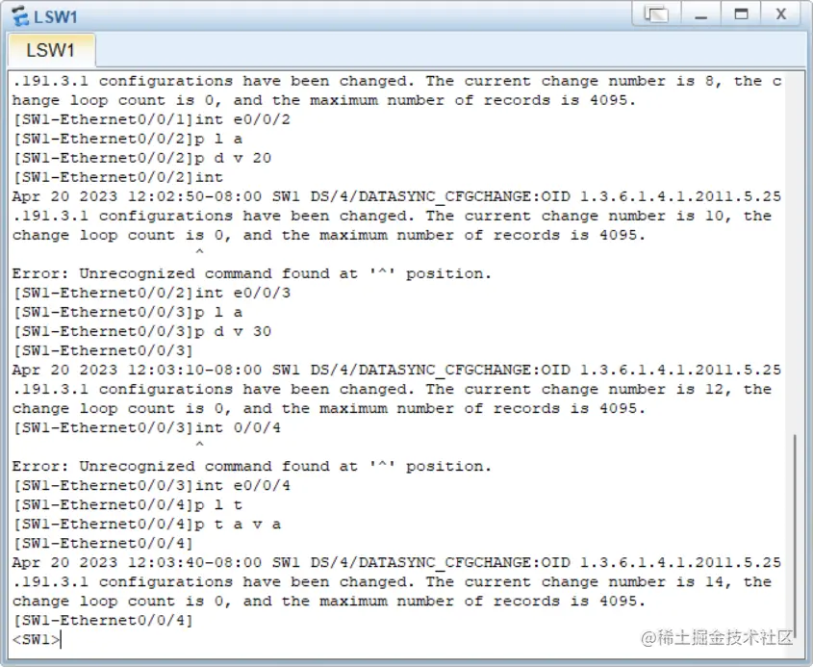Viewport: 813px width, 667px height.
Task: Click the line '[SW1-Ethernet0/0/3]int 0/0/4'
Action: coord(147,428)
